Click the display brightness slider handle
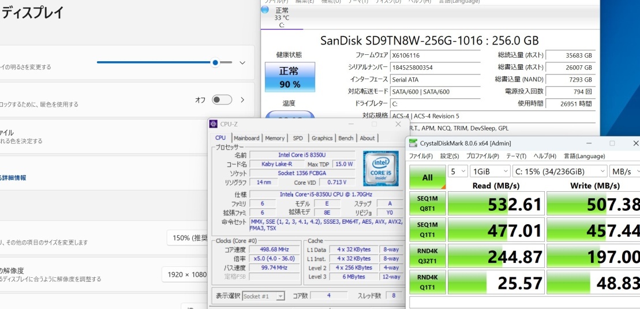 pyautogui.click(x=215, y=62)
